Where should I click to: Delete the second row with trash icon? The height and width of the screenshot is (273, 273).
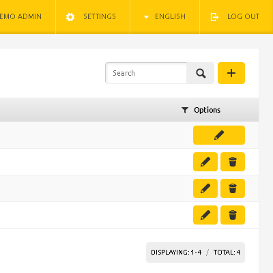pos(233,162)
